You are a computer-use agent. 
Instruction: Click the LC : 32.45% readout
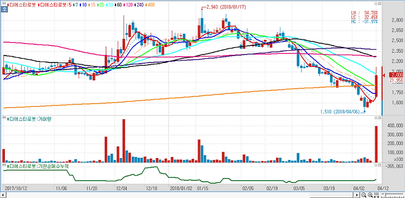click(x=364, y=17)
